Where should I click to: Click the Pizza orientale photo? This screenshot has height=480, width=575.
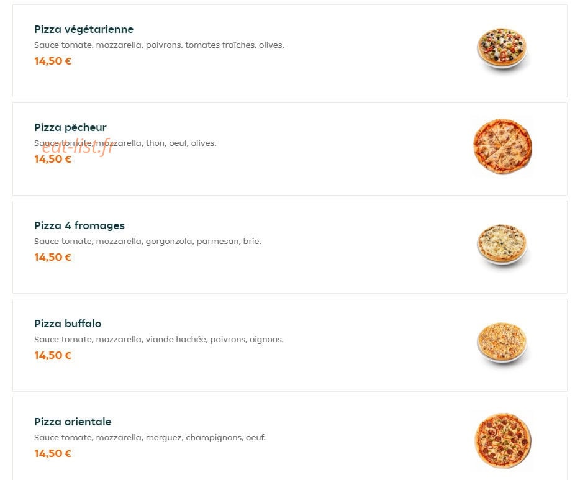click(x=503, y=441)
